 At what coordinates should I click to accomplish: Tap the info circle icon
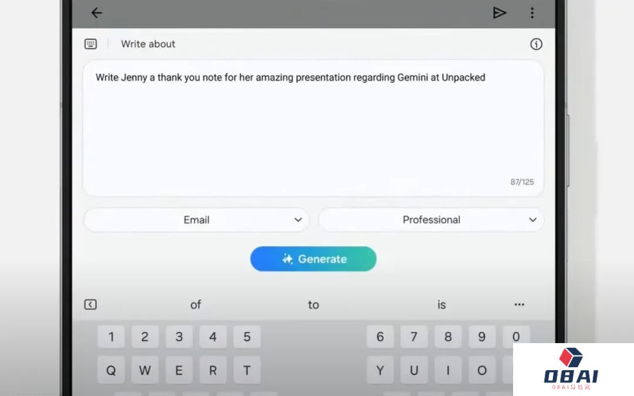point(536,44)
